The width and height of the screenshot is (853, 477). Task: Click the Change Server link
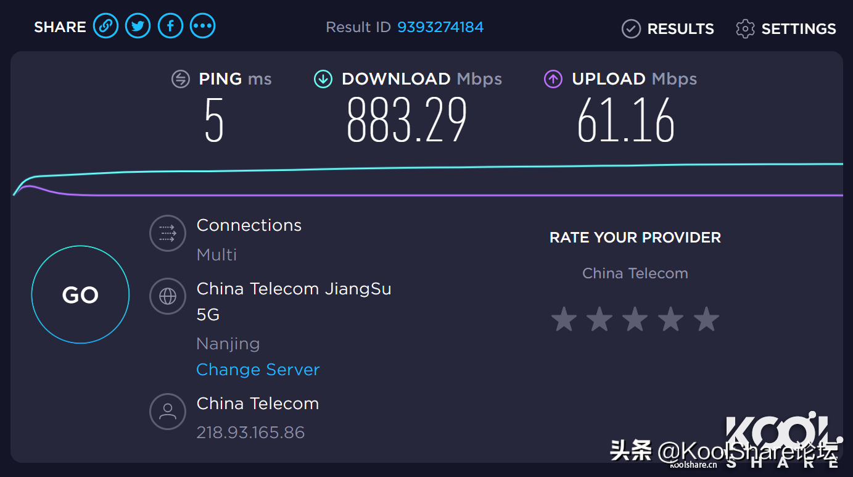(258, 370)
